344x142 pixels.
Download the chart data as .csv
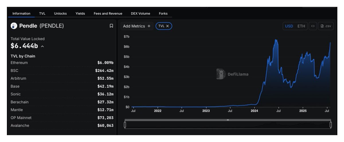326,26
